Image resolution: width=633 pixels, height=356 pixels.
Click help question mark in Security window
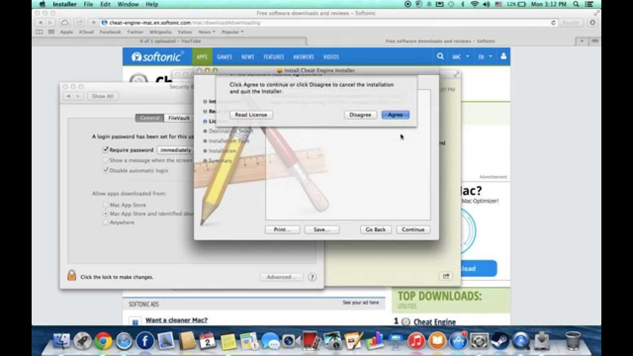click(312, 277)
